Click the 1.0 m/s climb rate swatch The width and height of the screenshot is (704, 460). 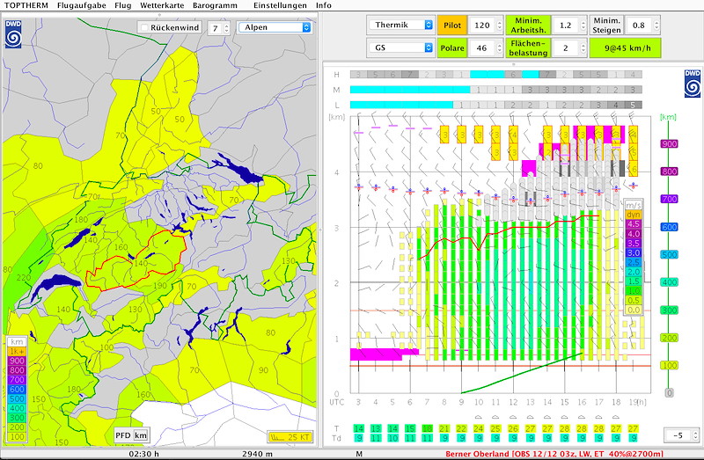pyautogui.click(x=633, y=291)
